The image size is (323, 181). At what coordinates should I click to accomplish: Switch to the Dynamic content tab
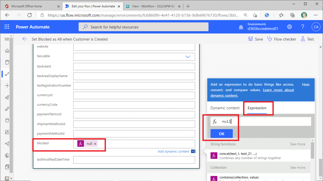click(x=225, y=108)
